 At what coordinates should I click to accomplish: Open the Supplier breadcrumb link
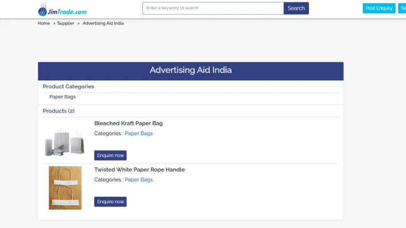tap(66, 23)
